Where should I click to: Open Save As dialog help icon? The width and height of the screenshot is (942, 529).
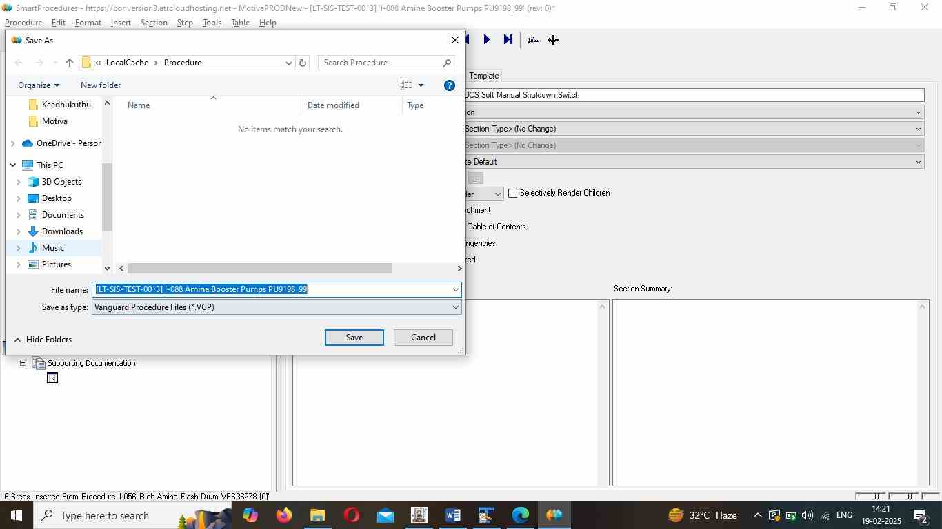click(449, 85)
